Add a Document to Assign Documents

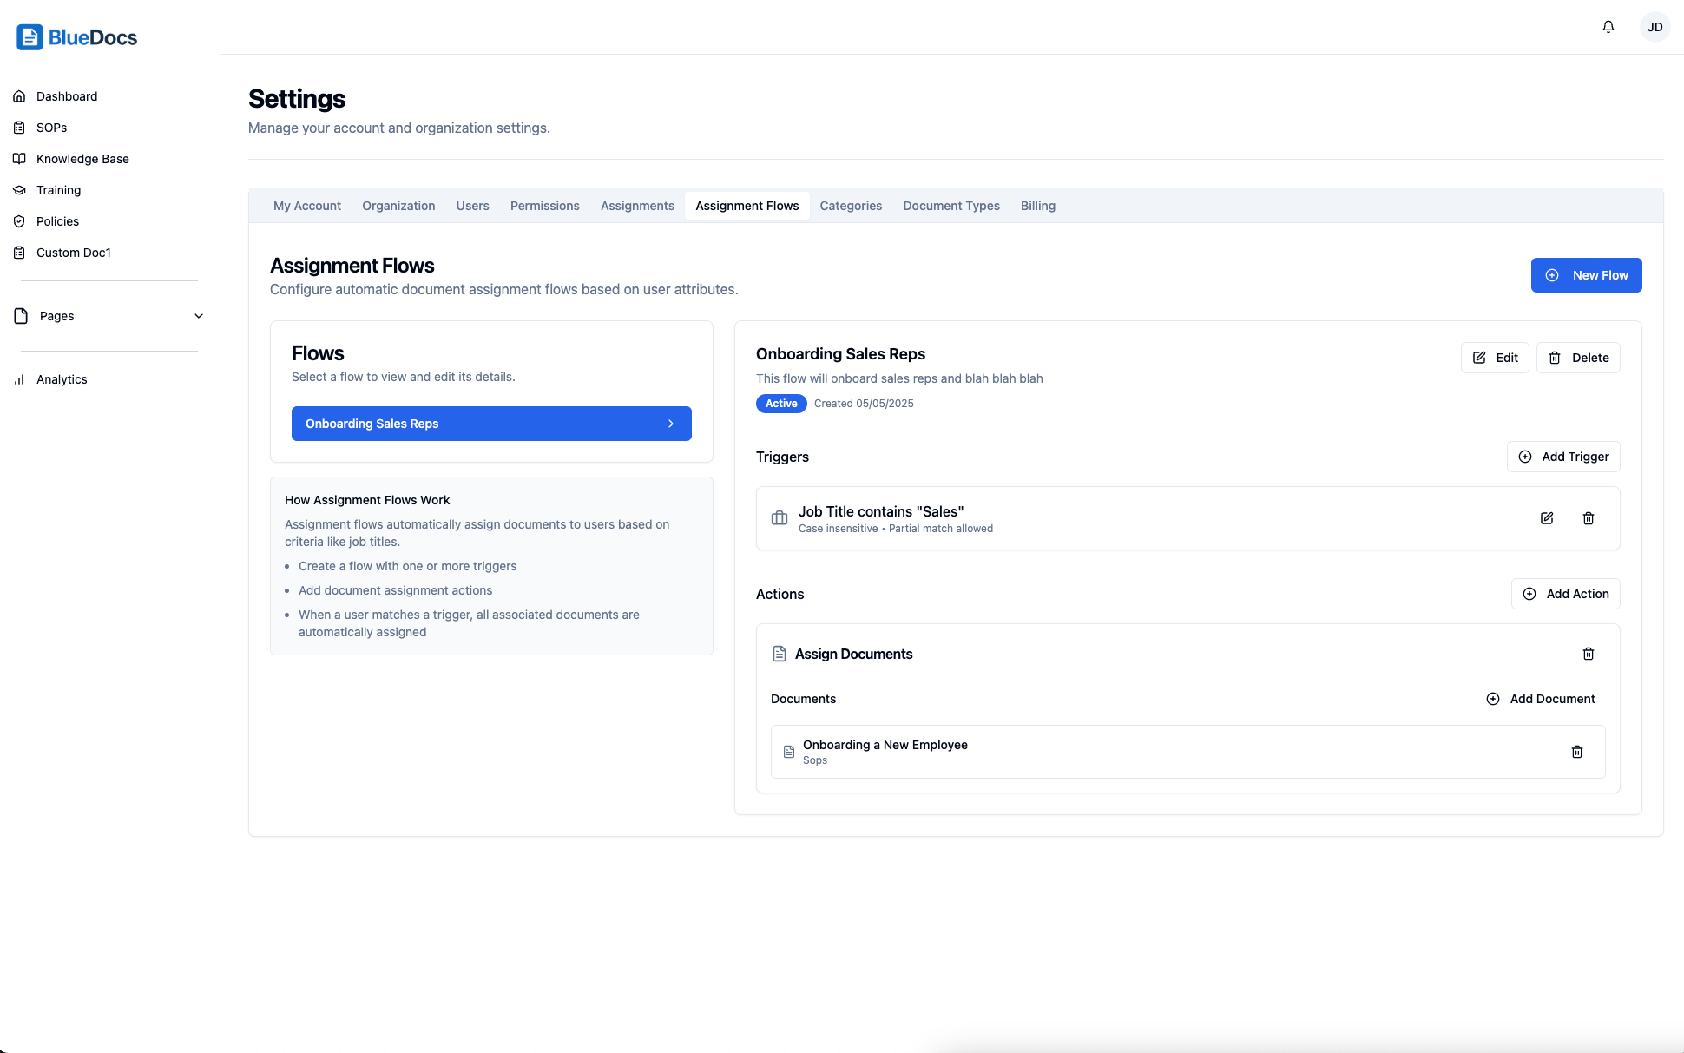coord(1542,699)
